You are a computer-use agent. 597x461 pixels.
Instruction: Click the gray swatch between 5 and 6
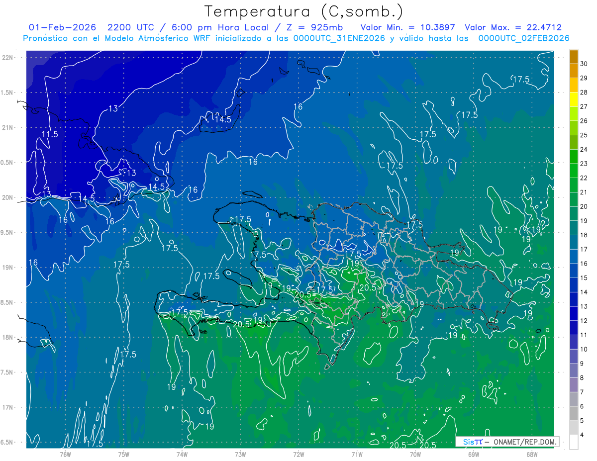point(574,413)
